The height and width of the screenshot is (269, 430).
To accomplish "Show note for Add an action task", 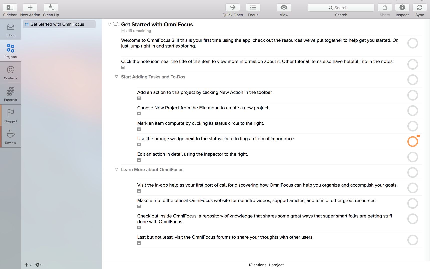I will [x=139, y=98].
